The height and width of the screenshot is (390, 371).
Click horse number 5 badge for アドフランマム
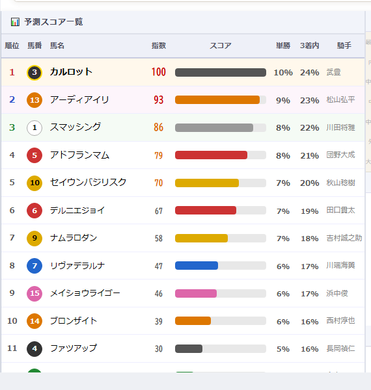point(34,155)
